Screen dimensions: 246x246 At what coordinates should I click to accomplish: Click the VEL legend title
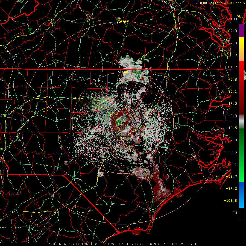(240, 16)
